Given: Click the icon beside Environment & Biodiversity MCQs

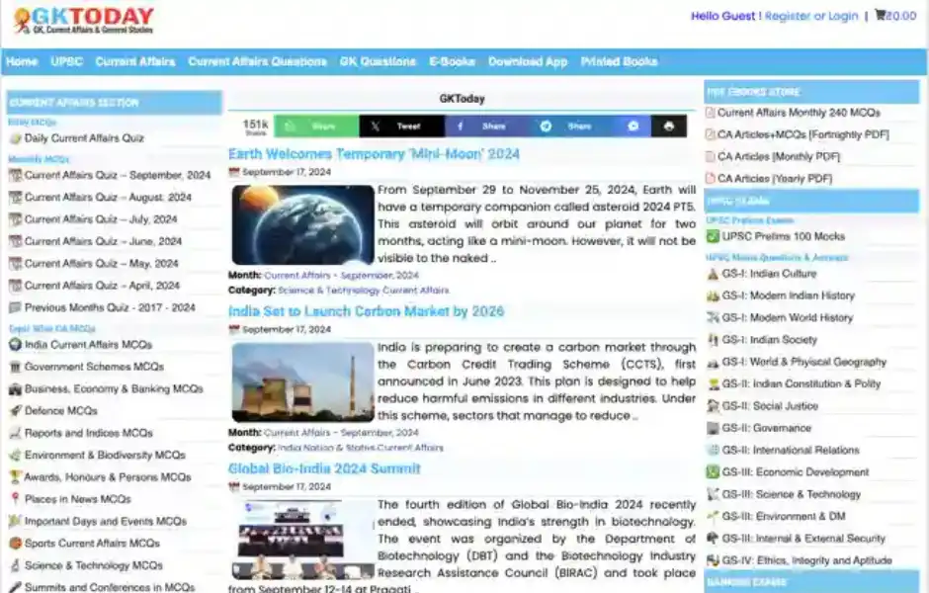Looking at the screenshot, I should pos(16,455).
